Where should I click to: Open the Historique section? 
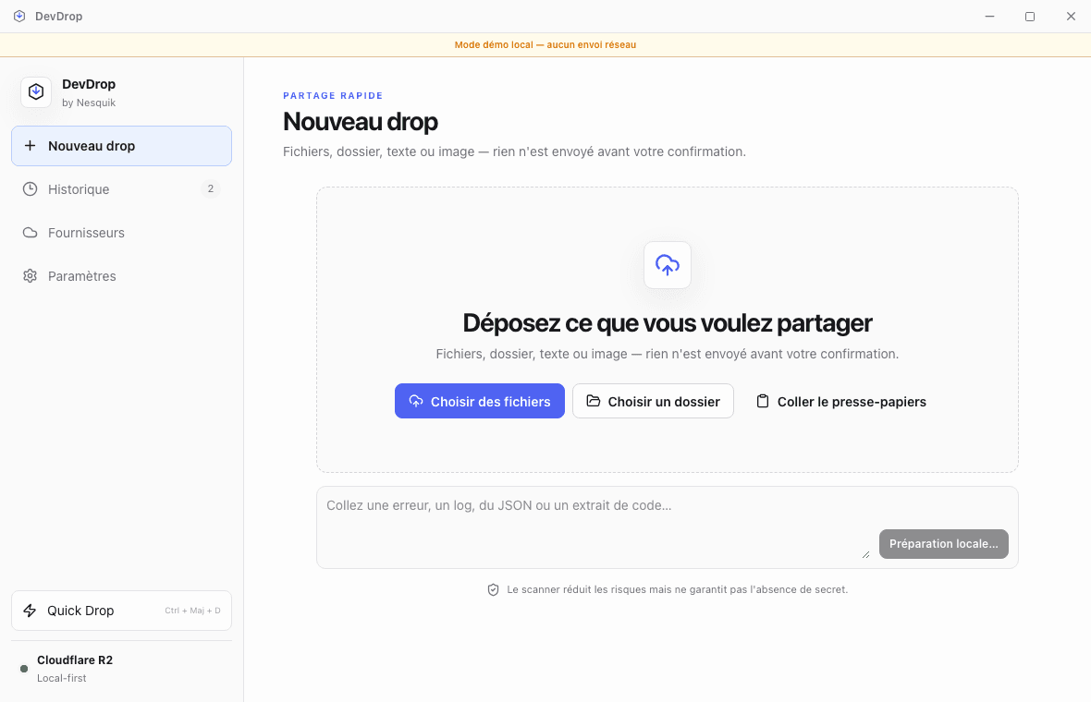click(x=122, y=189)
